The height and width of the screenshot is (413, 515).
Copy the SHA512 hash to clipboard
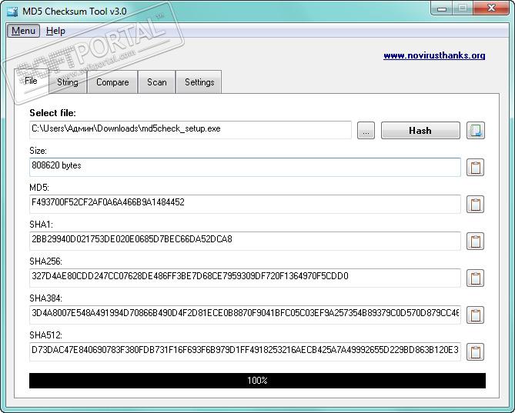[475, 351]
